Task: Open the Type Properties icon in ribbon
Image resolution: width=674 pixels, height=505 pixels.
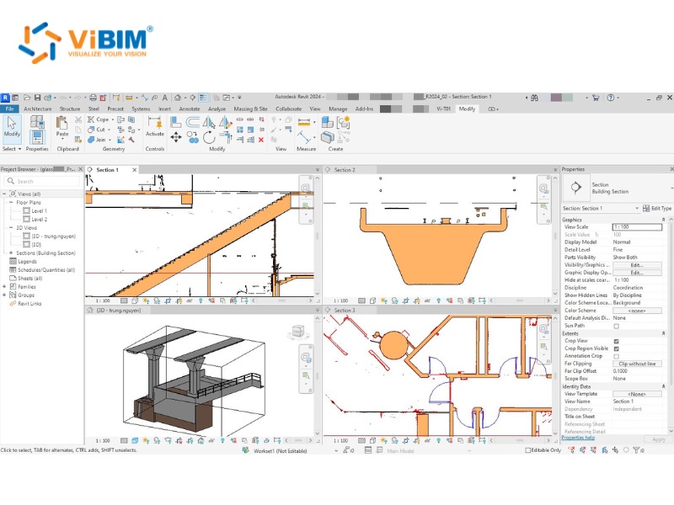Action: click(x=37, y=121)
